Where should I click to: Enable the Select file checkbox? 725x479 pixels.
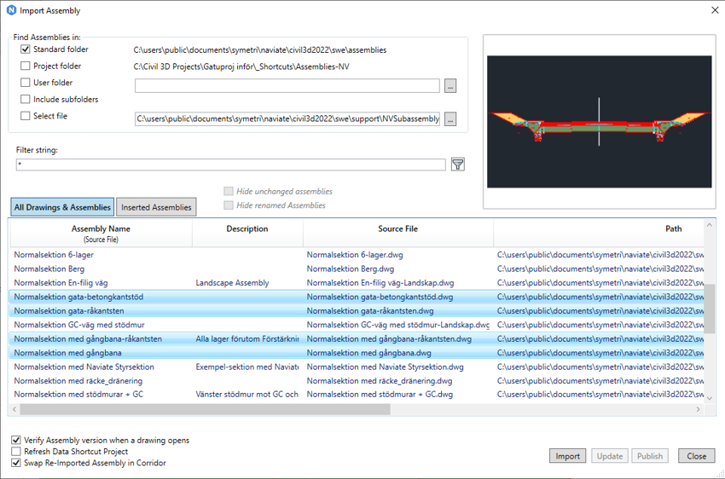(26, 116)
